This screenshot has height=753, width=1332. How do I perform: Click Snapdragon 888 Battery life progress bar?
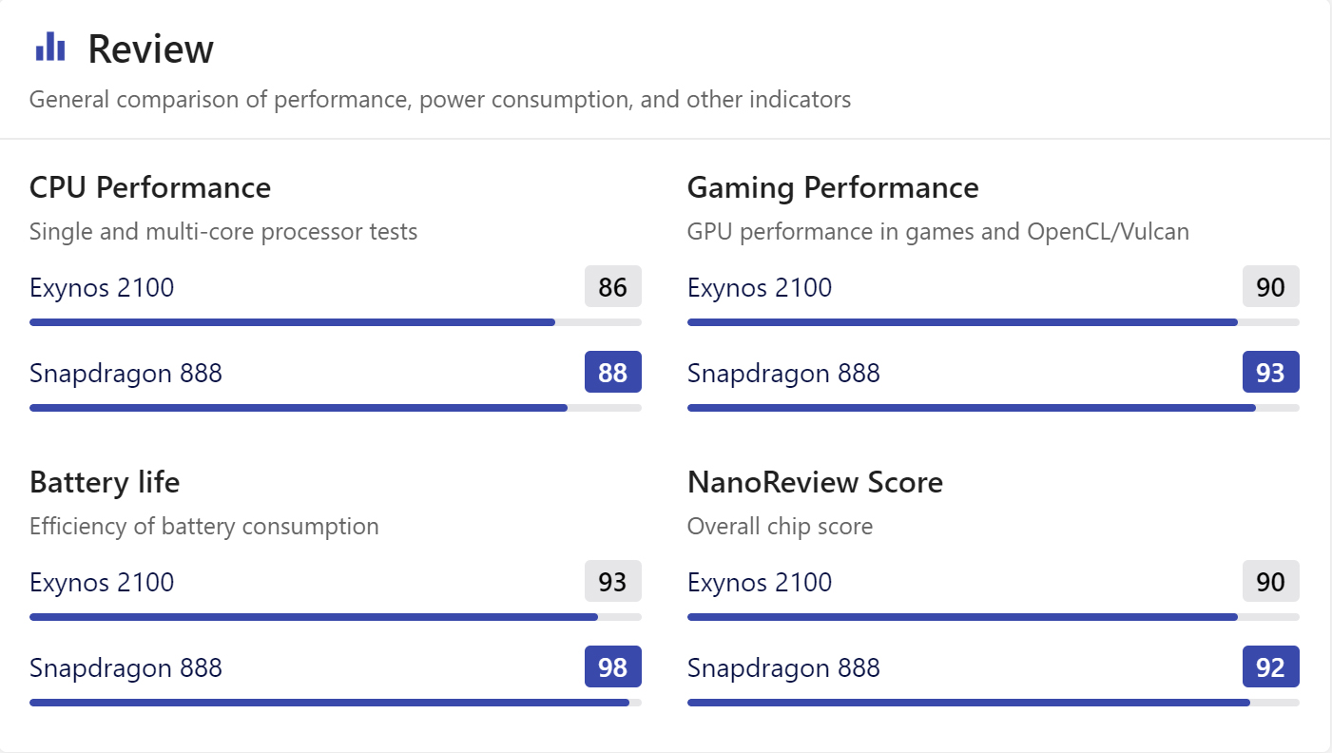336,703
